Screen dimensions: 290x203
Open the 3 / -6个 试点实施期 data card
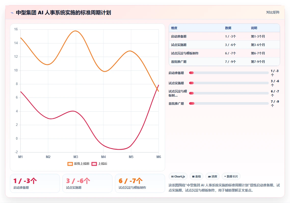87,183
